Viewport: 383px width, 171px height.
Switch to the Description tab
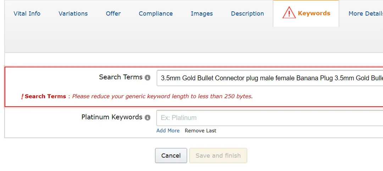[x=248, y=14]
